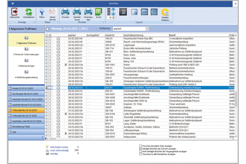Enable Vorschau bei jedem Start anzeigen
Screen dimensions: 246x164
click(x=140, y=146)
